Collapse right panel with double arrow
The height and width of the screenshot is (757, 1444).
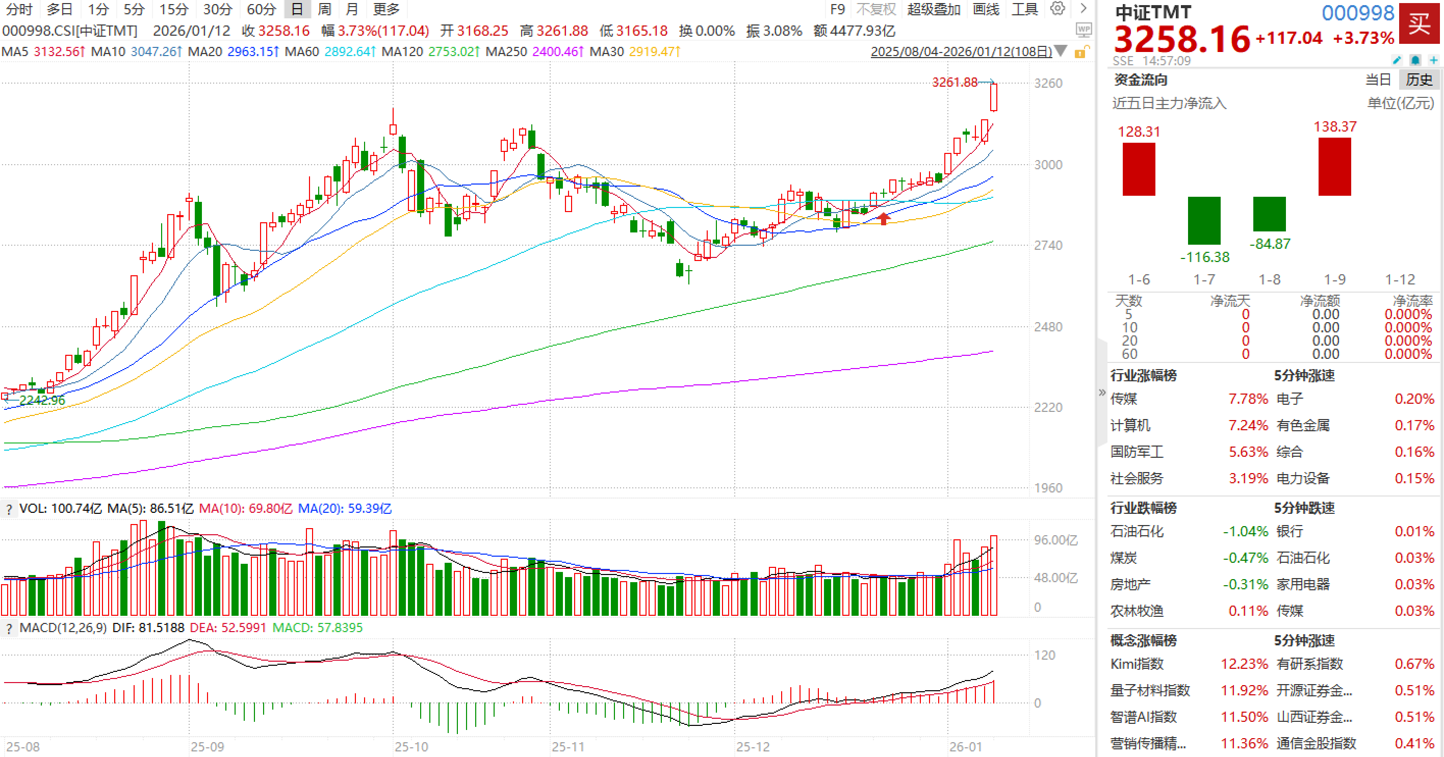click(1102, 392)
